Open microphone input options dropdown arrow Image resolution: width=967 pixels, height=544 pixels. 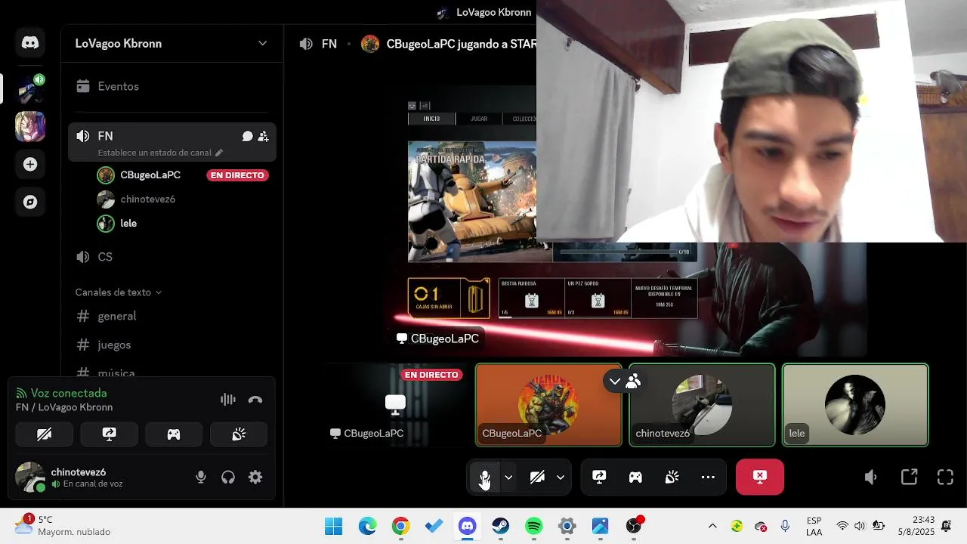(508, 477)
